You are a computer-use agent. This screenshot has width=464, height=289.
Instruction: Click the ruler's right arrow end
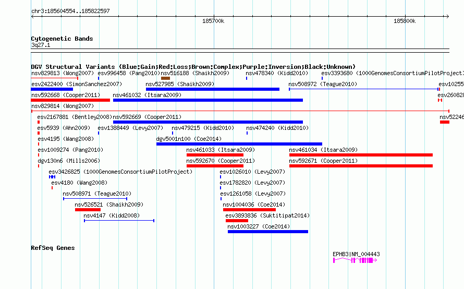[448, 16]
